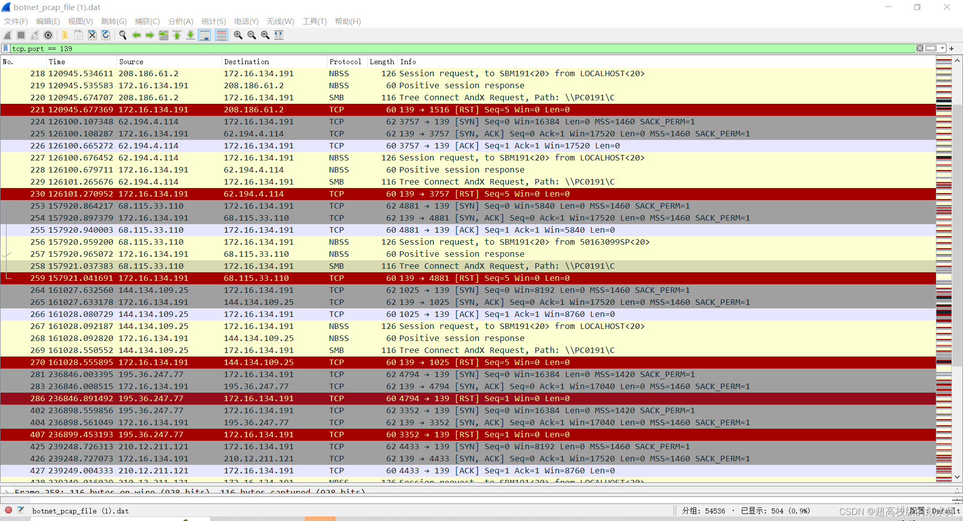Expand the Frame 258 details tree

tap(7, 491)
